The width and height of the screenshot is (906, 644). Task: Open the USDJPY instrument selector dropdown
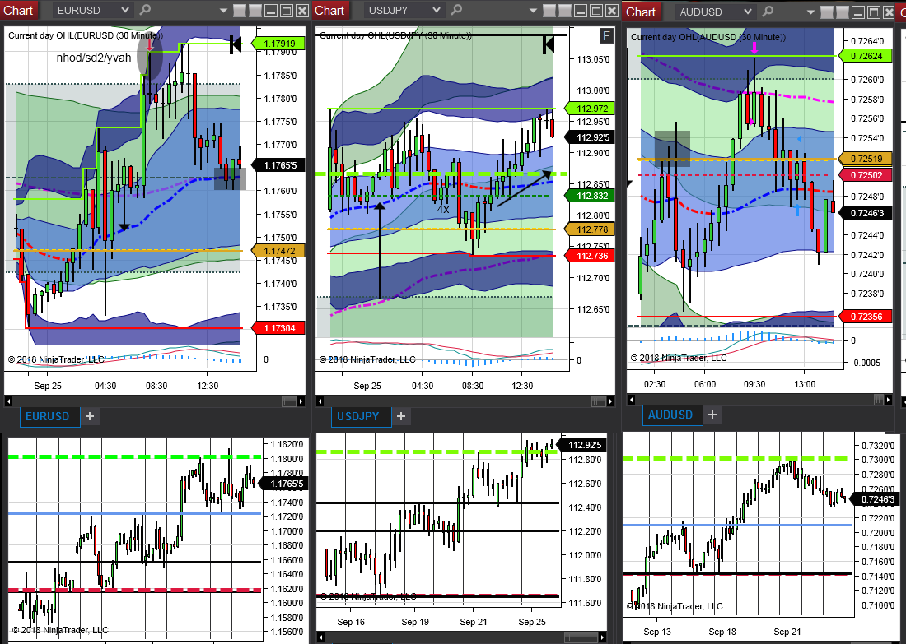coord(404,11)
